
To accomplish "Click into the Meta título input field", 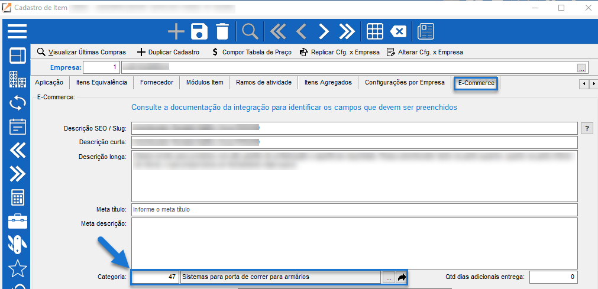I will point(354,210).
